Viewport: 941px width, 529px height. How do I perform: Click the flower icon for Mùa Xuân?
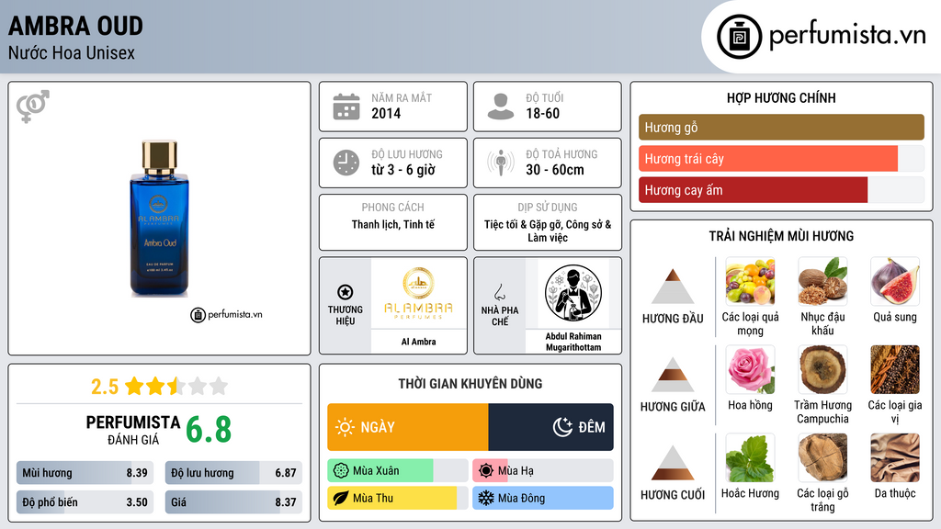[x=341, y=471]
